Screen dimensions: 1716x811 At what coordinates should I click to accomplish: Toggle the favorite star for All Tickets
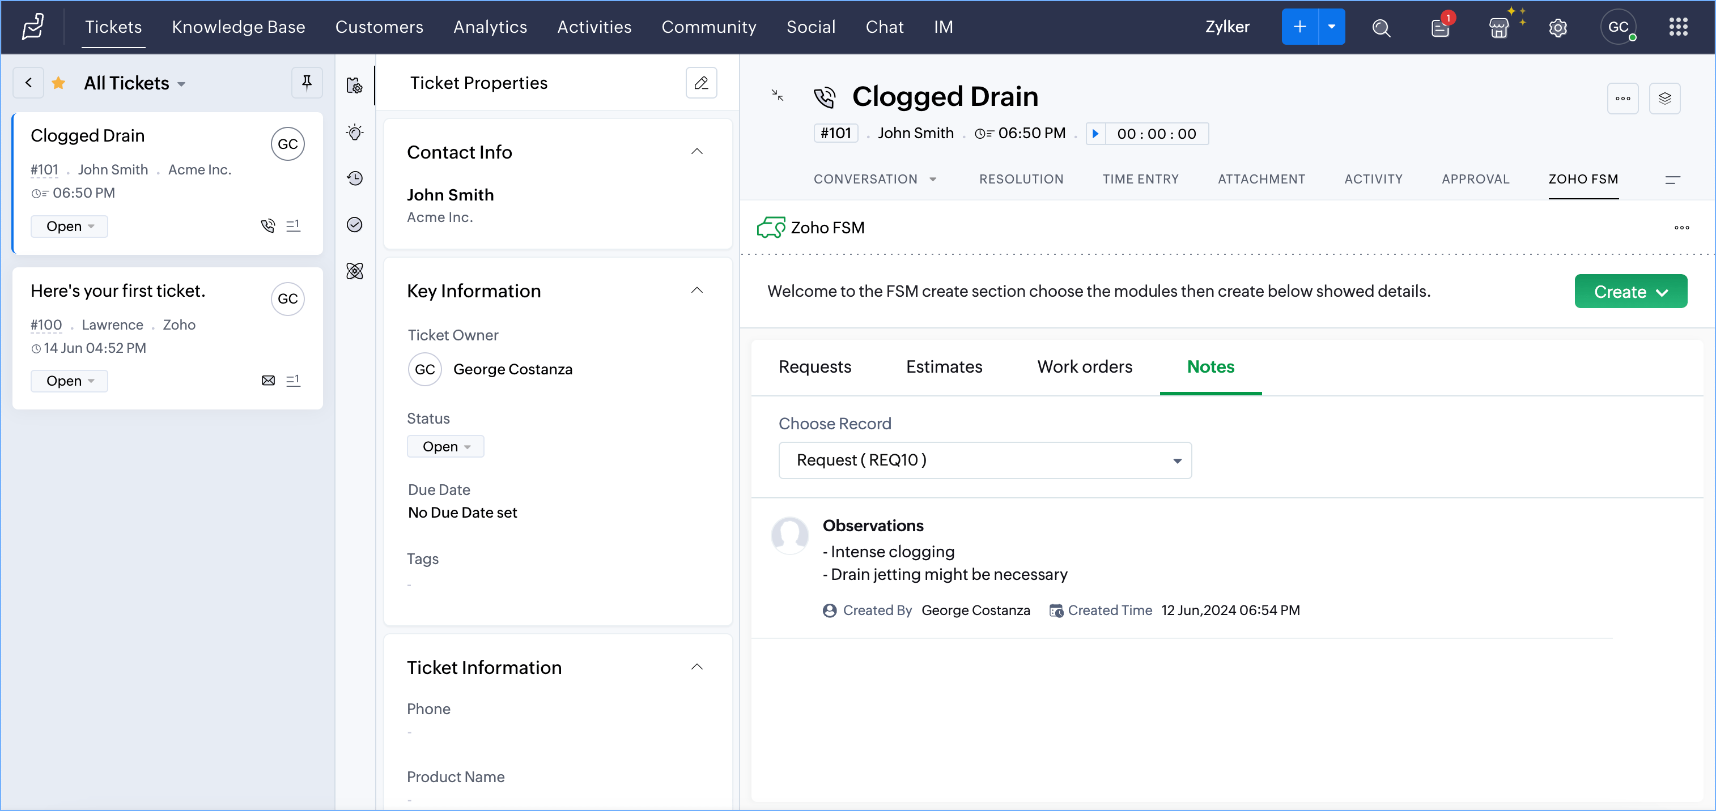[58, 83]
